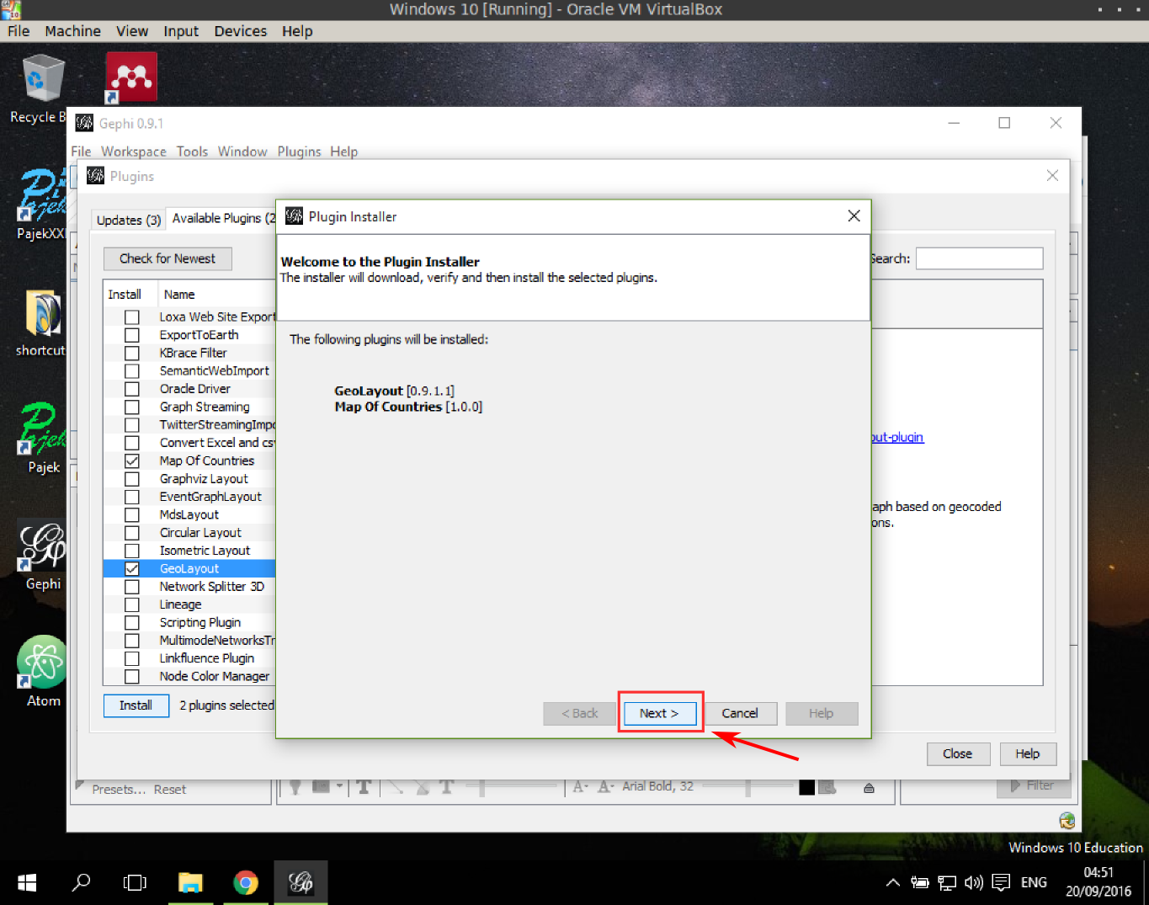Image resolution: width=1149 pixels, height=905 pixels.
Task: Click the taskbar search magnifier icon
Action: (81, 882)
